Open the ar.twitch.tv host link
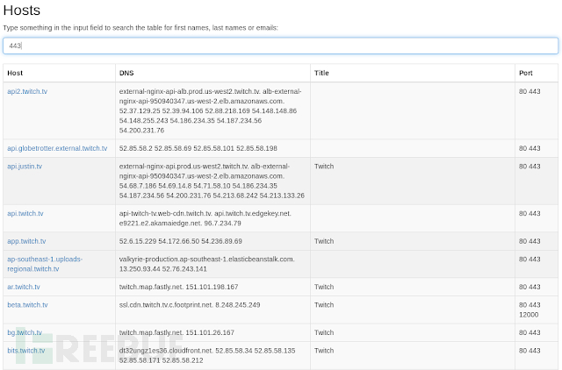The image size is (562, 370). pyautogui.click(x=24, y=287)
